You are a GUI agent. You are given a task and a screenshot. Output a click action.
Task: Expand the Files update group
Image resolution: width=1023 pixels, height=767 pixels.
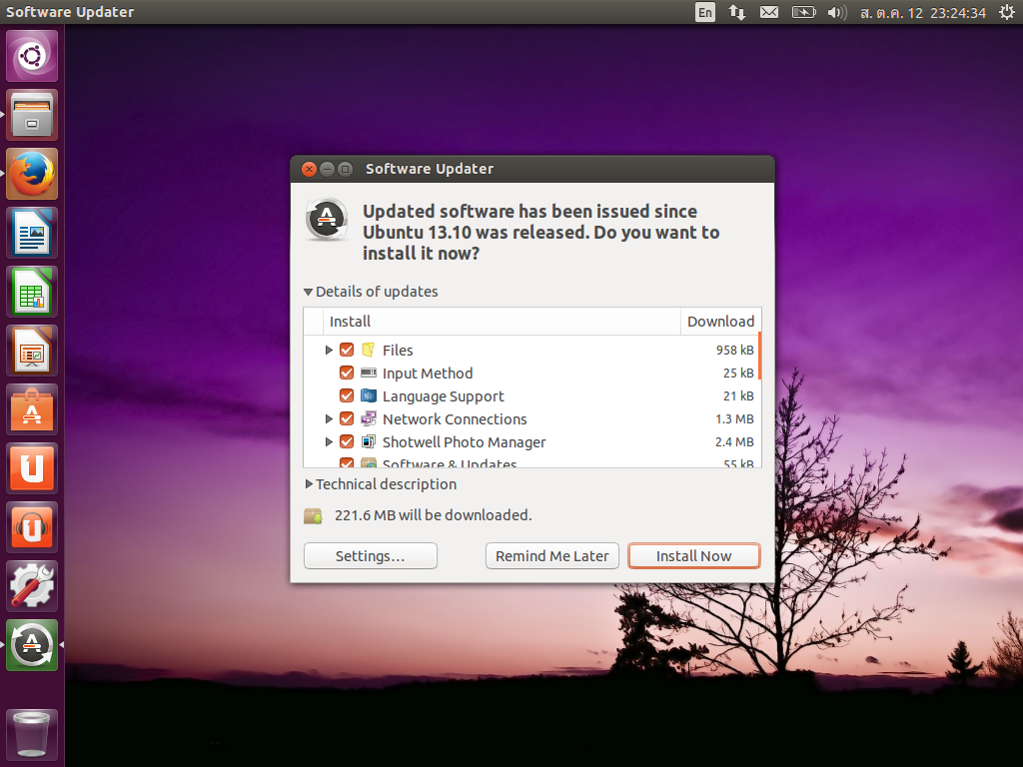329,351
